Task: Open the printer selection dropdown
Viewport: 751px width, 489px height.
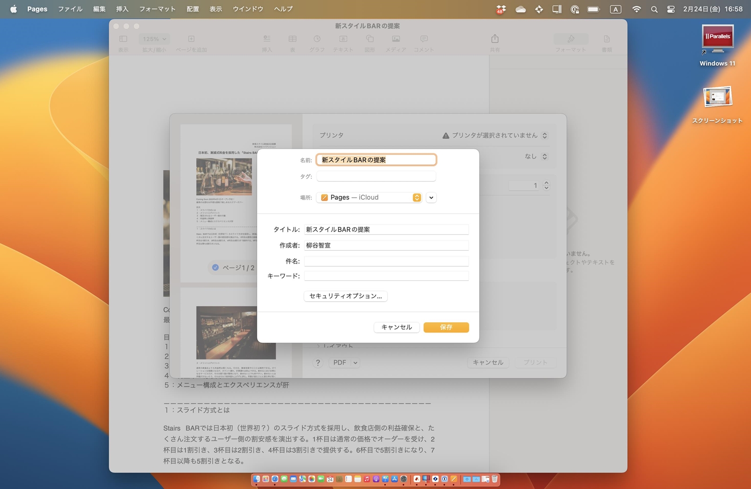Action: pyautogui.click(x=544, y=135)
